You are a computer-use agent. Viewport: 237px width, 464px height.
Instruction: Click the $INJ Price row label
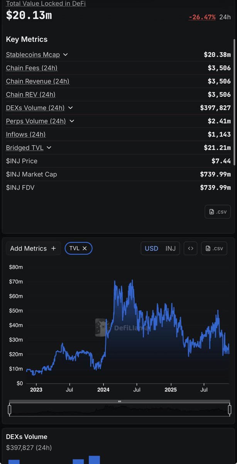point(22,161)
